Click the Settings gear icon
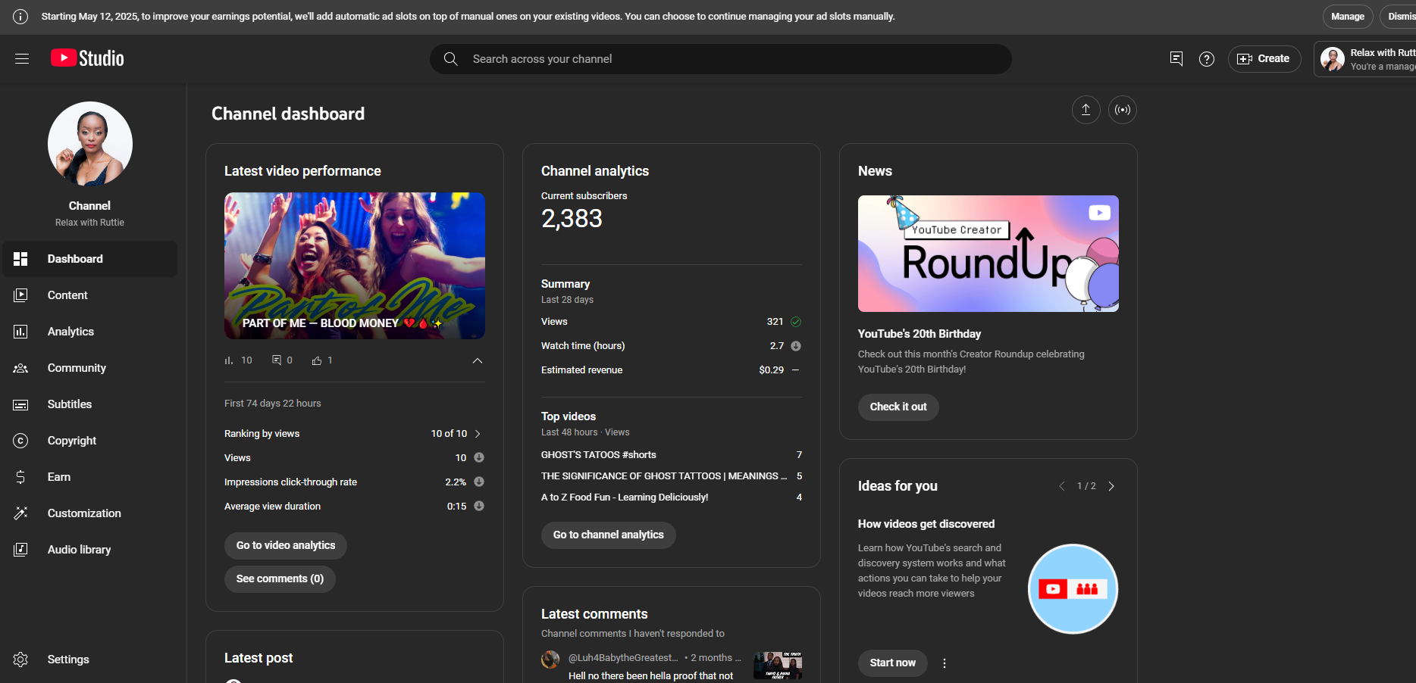This screenshot has width=1416, height=683. pos(20,660)
